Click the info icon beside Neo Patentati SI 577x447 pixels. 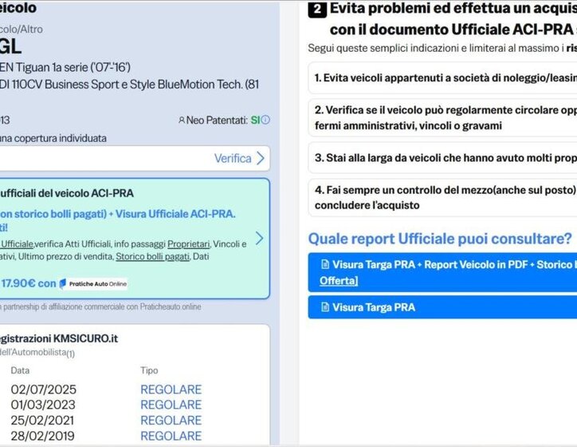265,120
